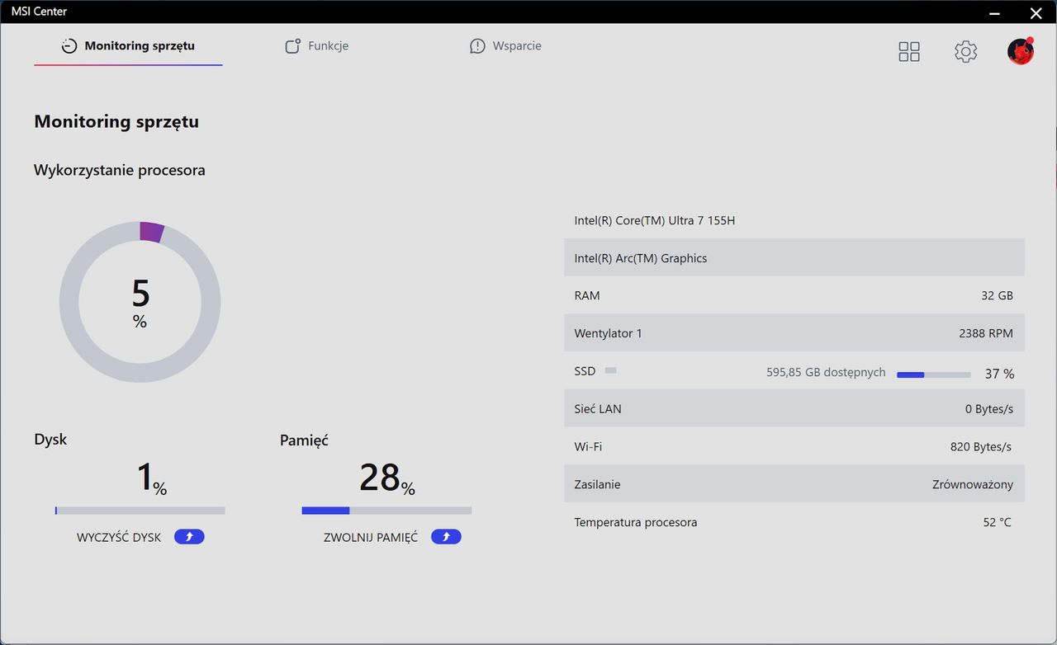The height and width of the screenshot is (645, 1057).
Task: Close the MSI Center window
Action: point(1036,12)
